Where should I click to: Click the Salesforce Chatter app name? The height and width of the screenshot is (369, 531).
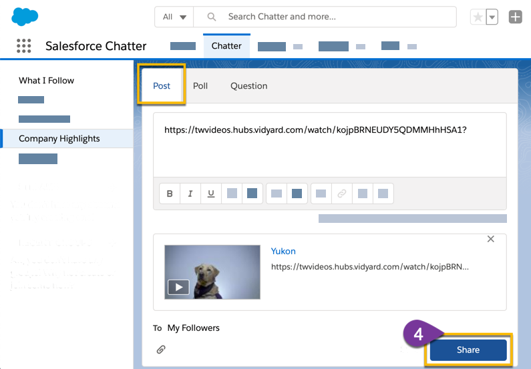[96, 46]
